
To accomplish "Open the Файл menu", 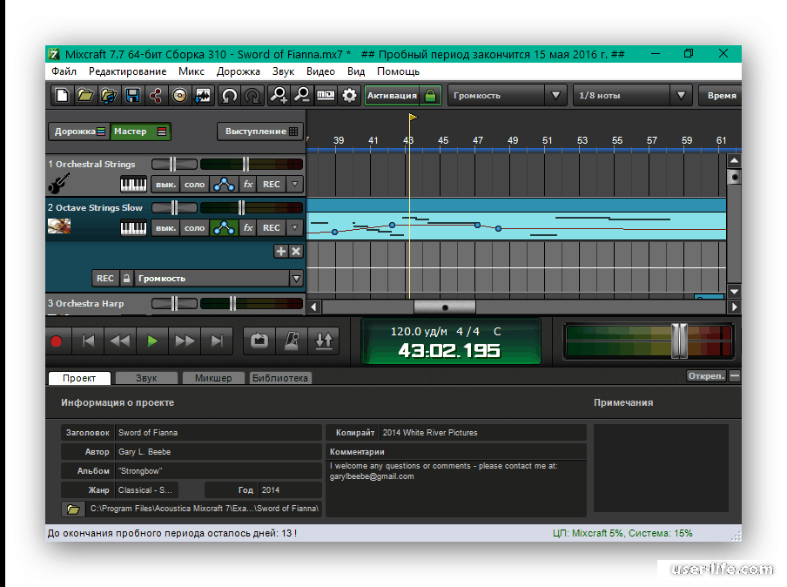I will tap(64, 71).
